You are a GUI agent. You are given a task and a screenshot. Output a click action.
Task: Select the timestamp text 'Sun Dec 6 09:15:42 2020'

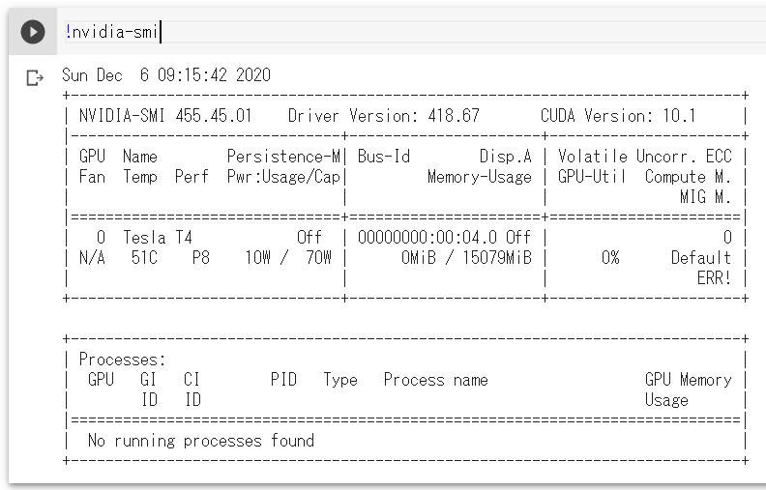(166, 75)
